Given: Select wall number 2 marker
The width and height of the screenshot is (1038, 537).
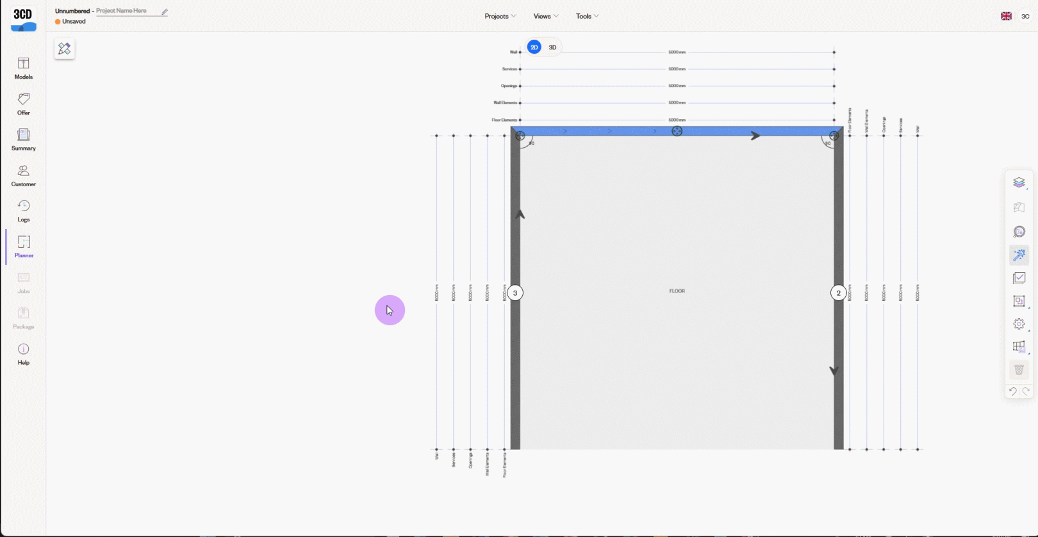Looking at the screenshot, I should tap(838, 293).
